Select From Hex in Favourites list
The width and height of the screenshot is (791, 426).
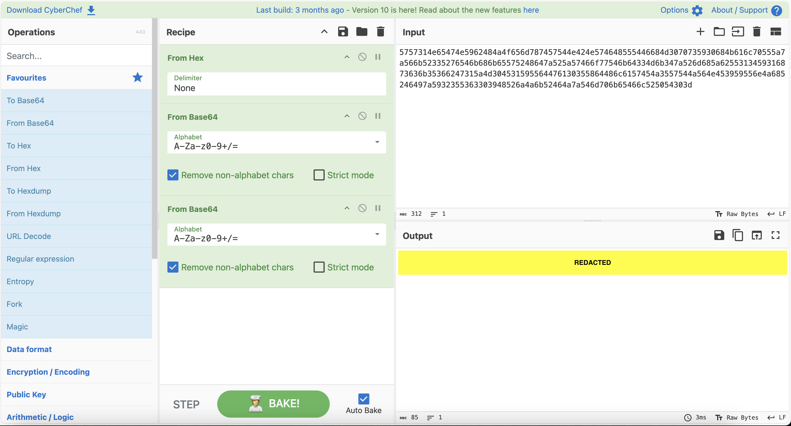(76, 168)
